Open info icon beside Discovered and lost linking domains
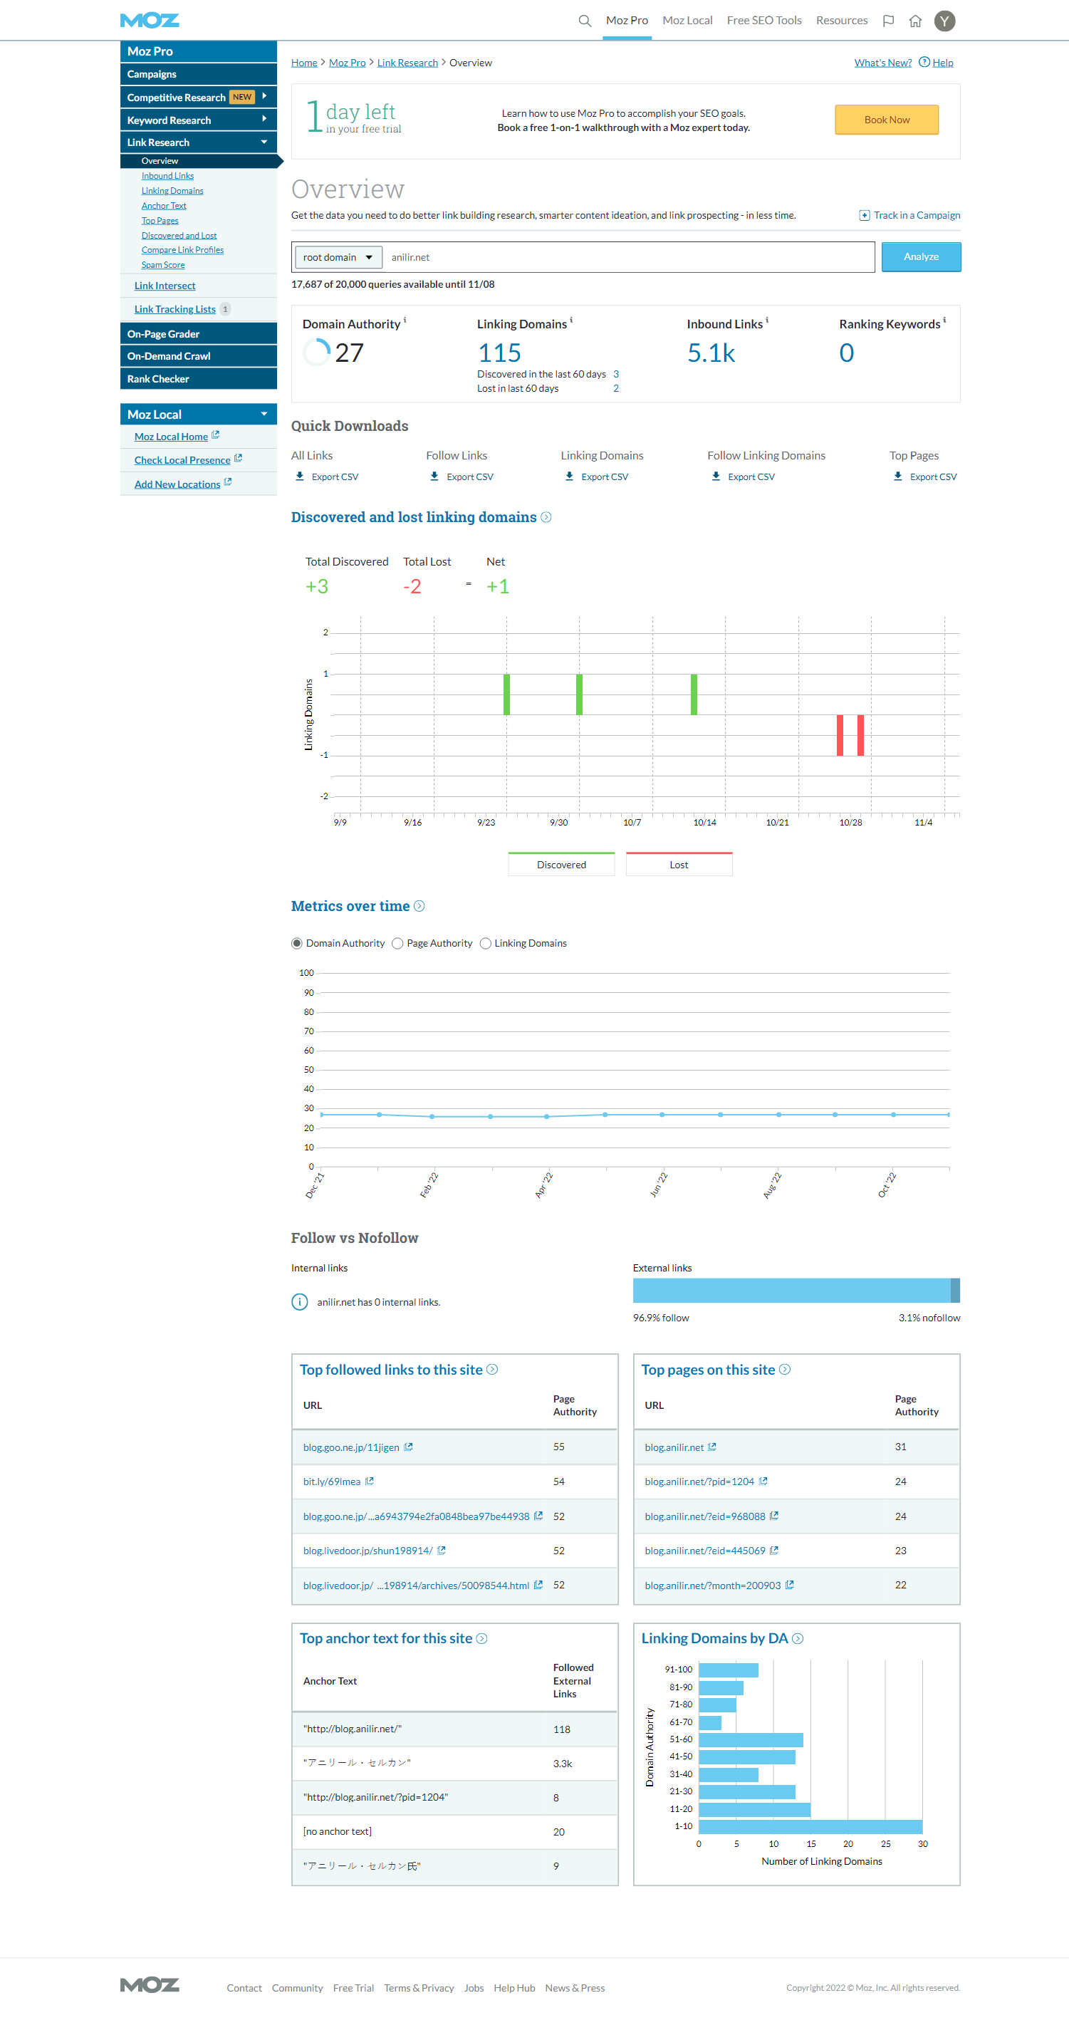1069x2025 pixels. 546,517
